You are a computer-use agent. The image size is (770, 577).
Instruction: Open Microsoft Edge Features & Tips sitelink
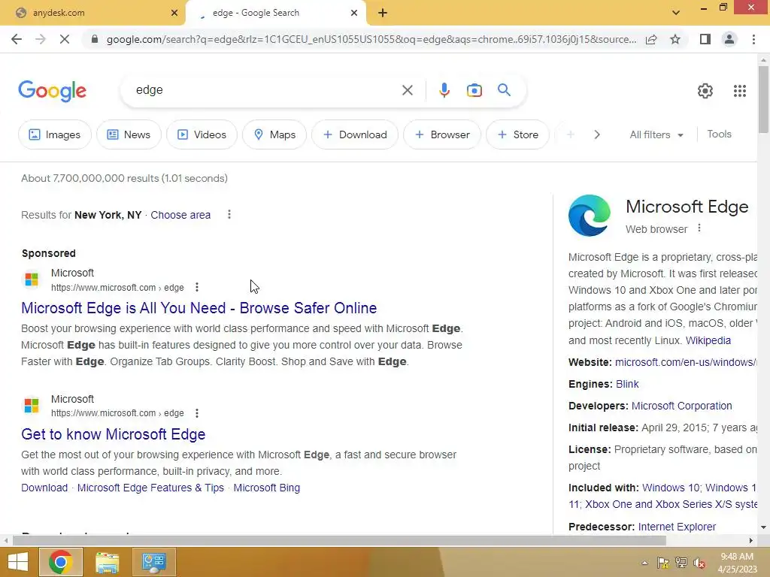click(150, 488)
